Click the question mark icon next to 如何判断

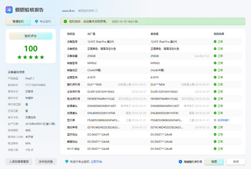point(215,120)
